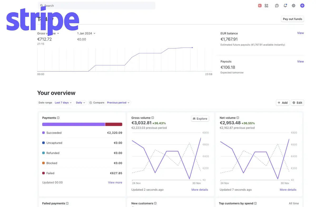This screenshot has height=207, width=316.
Task: Click the Top customers by spend title
Action: click(x=236, y=203)
